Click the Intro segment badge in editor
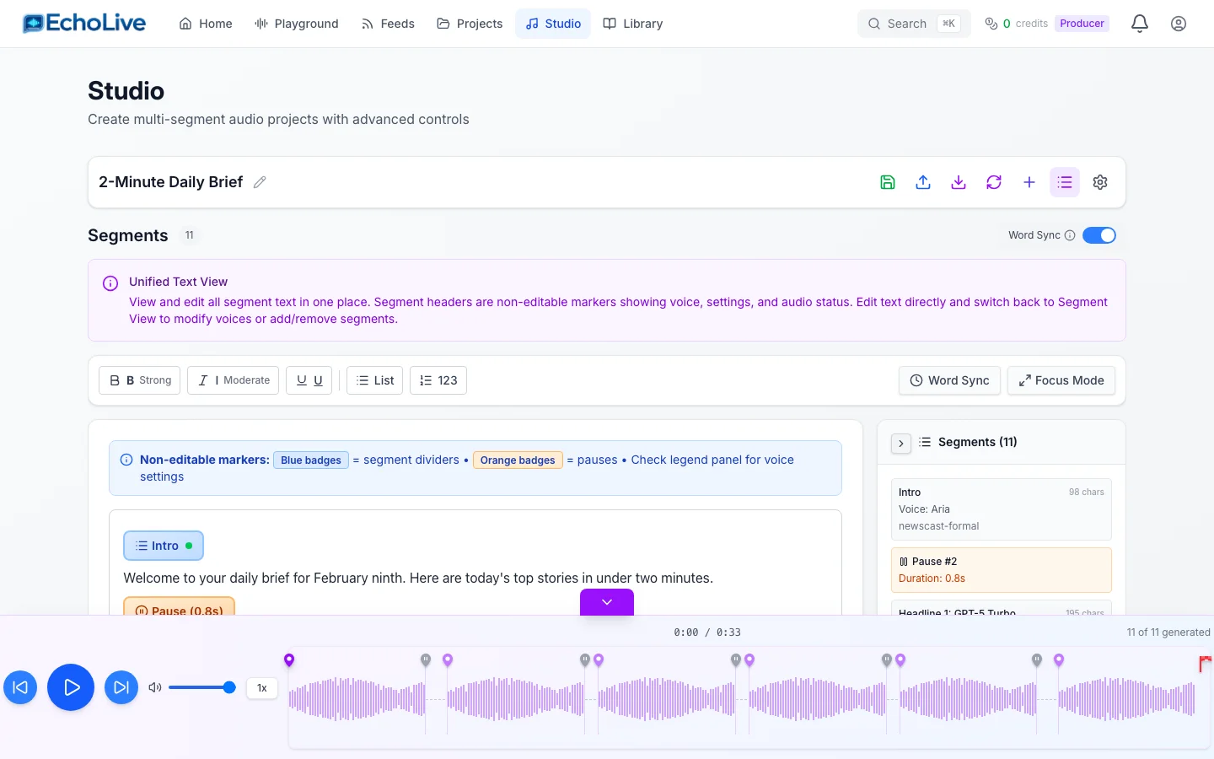1214x759 pixels. (x=164, y=546)
